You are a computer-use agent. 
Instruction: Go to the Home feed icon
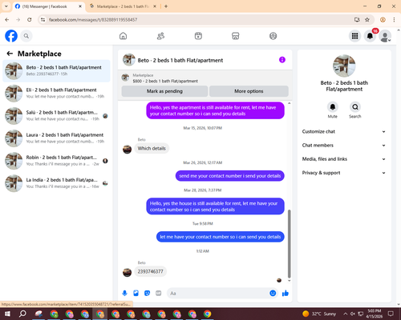(x=123, y=36)
